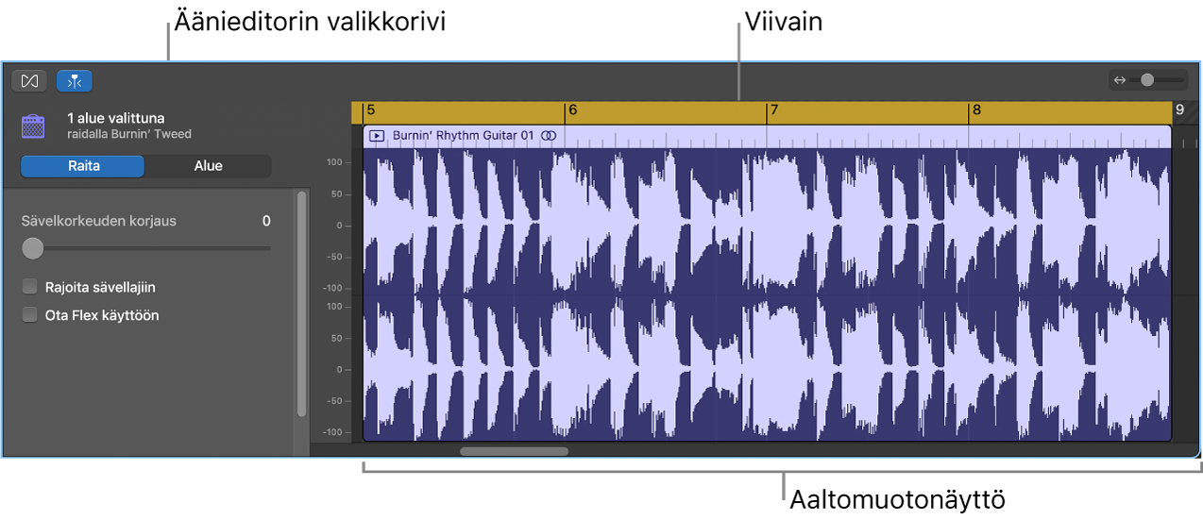Click bar 9 at the ruler end
The height and width of the screenshot is (520, 1203).
click(1179, 111)
